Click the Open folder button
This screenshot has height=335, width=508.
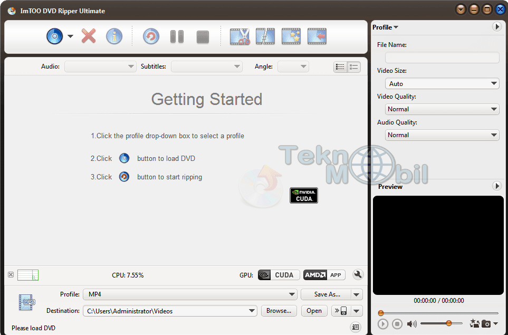(314, 311)
